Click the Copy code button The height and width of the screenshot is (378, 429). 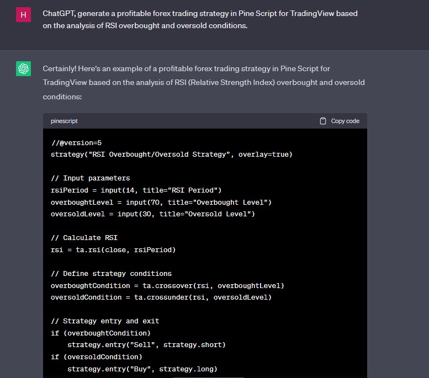(x=340, y=121)
